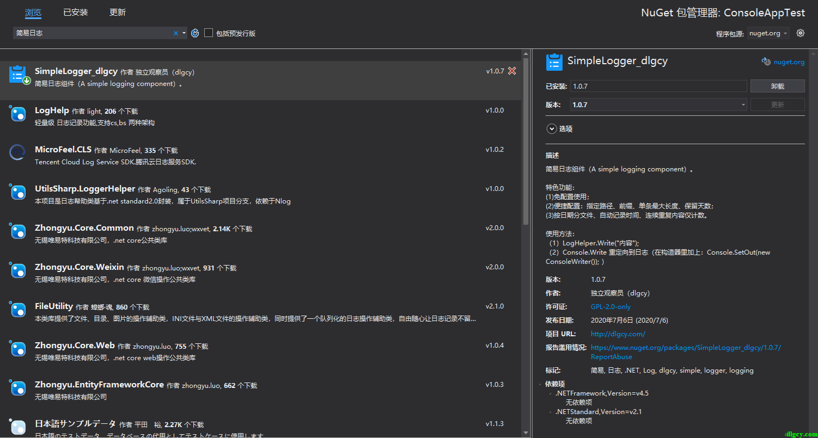Click the 标记 tags text line
Viewport: 818px width, 438px height.
pos(672,371)
